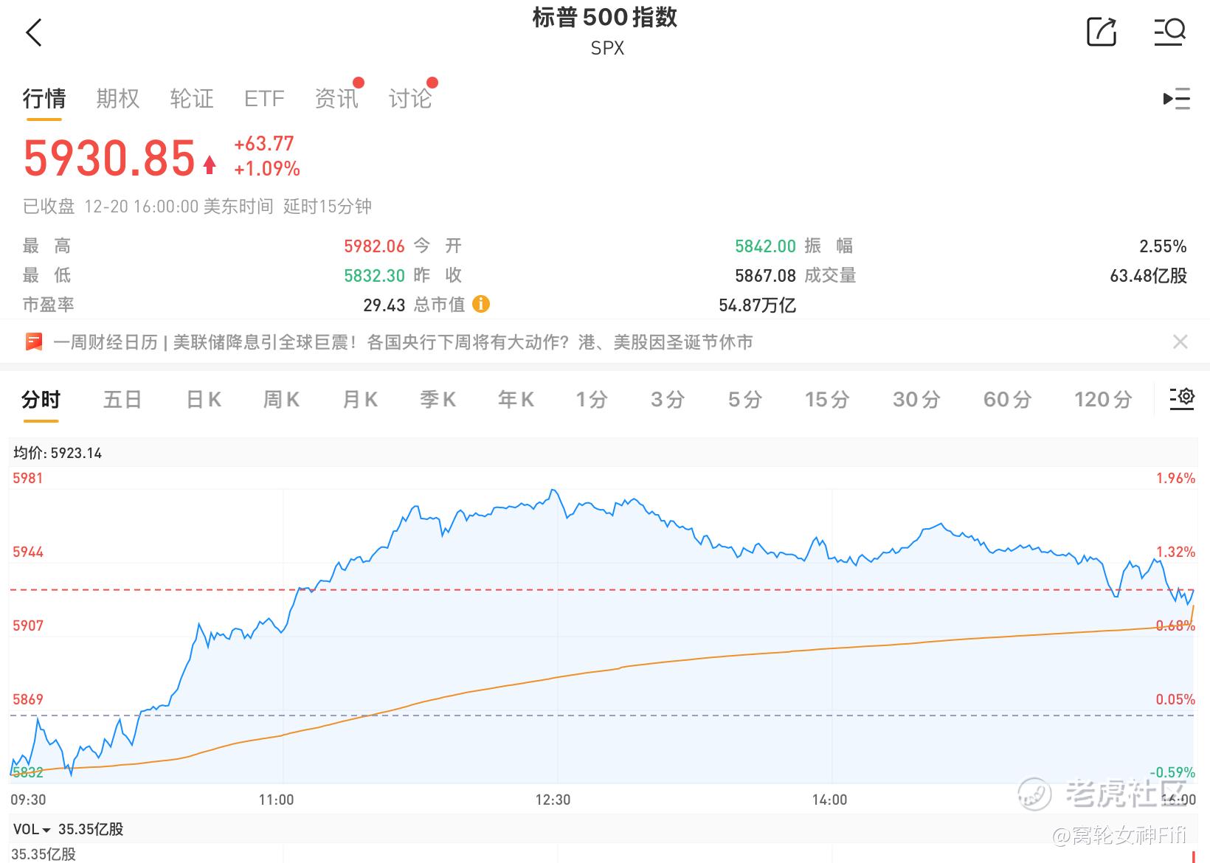Switch to ETF tab
The height and width of the screenshot is (863, 1210).
(x=264, y=98)
